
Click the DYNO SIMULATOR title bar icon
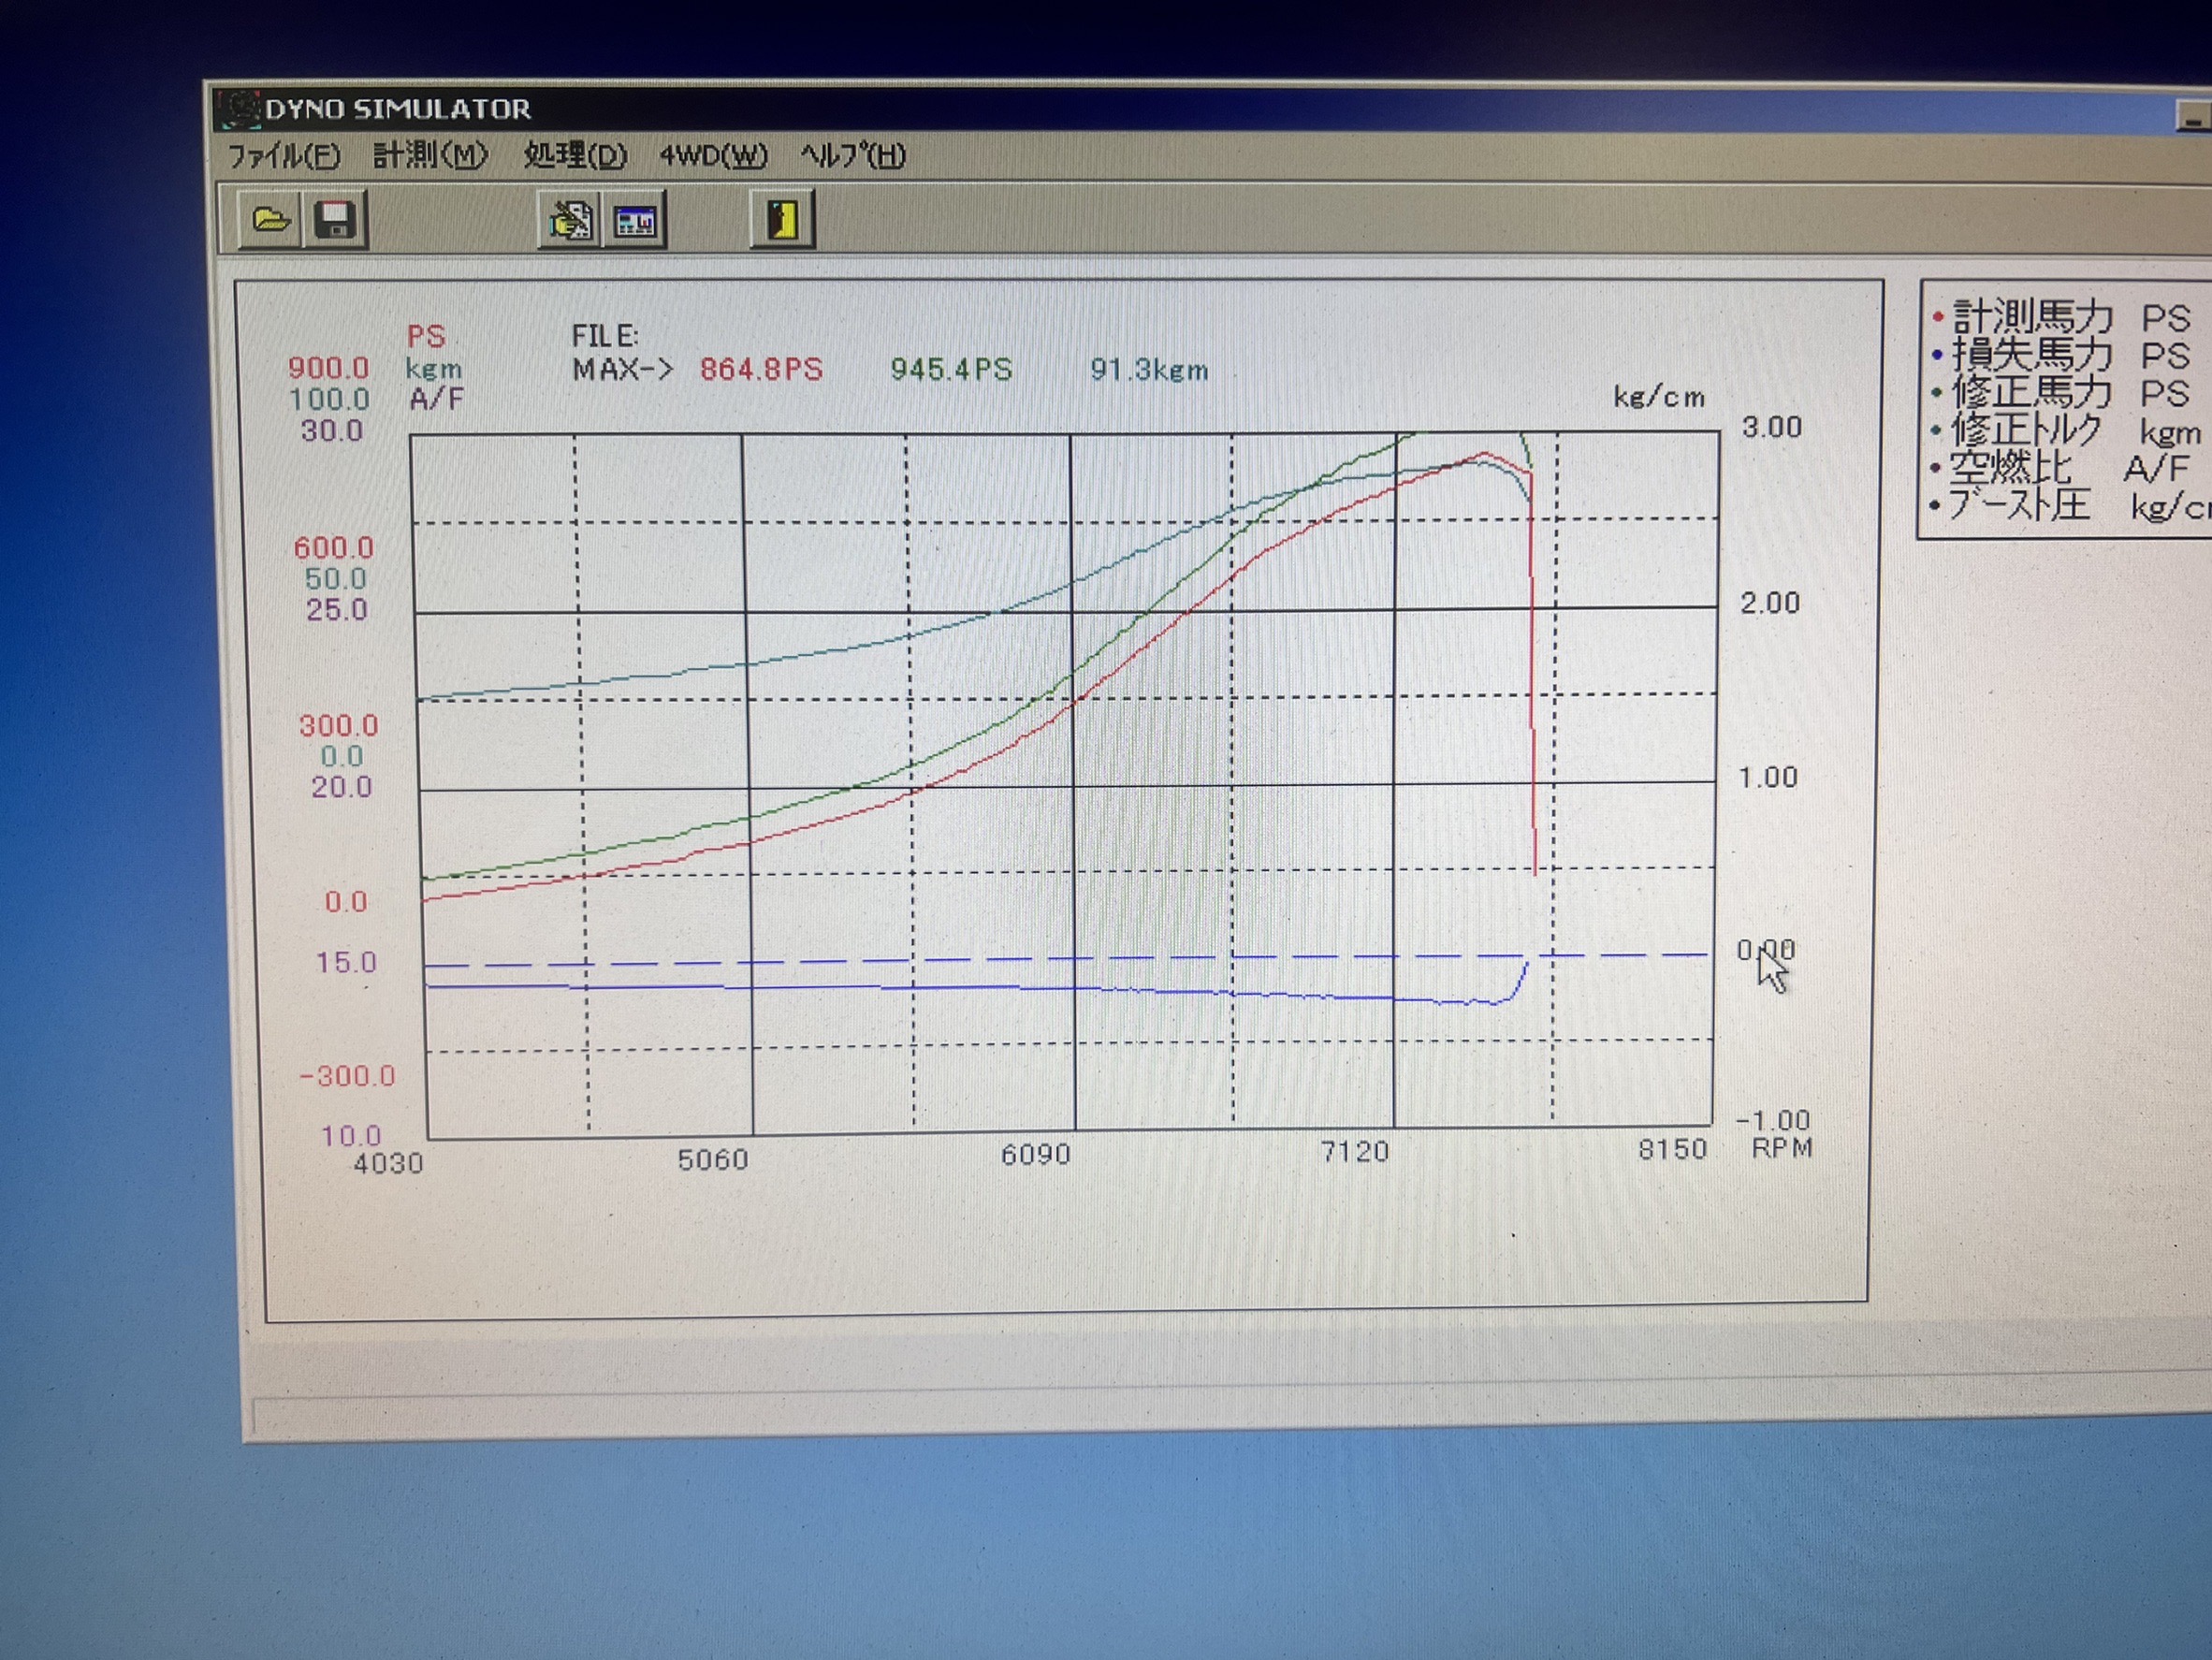238,108
